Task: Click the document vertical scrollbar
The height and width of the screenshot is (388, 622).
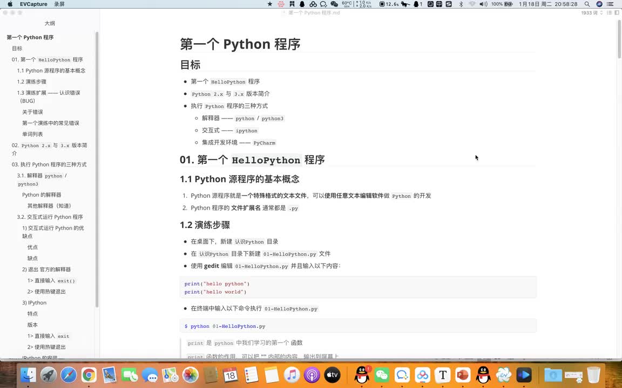Action: (619, 39)
